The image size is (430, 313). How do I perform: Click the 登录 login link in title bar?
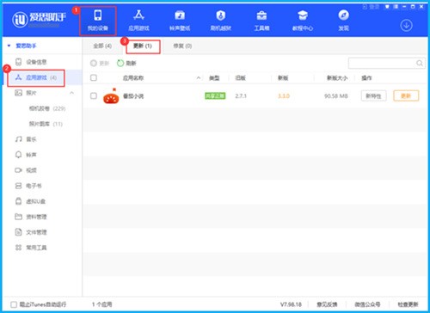pos(371,7)
